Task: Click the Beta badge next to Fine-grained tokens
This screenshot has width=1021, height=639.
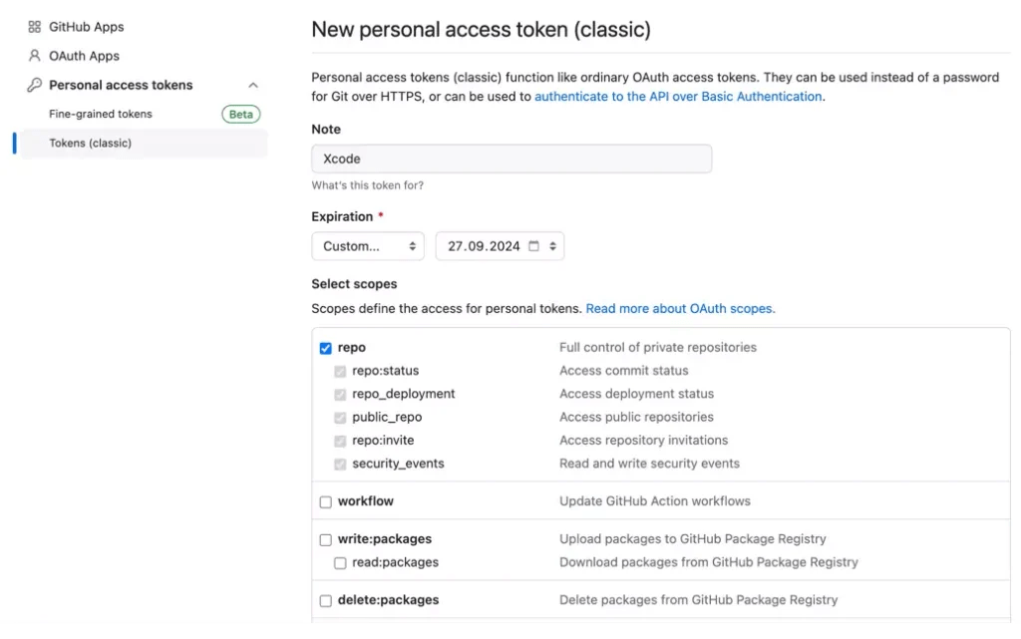Action: (x=239, y=114)
